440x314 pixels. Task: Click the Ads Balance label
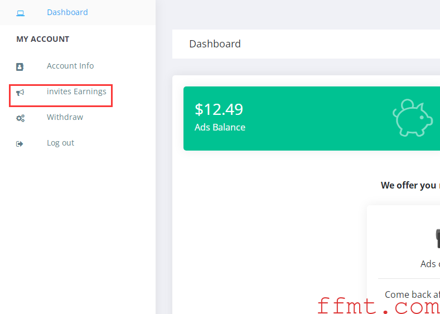point(220,127)
